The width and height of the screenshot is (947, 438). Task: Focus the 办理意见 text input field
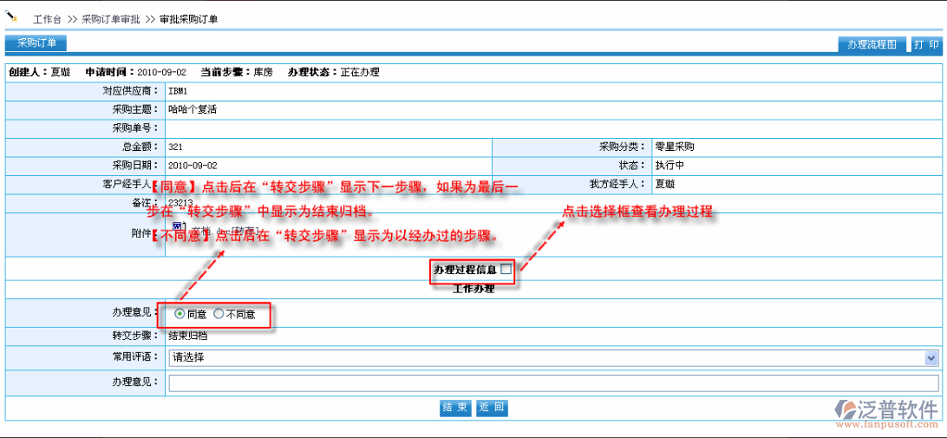[x=554, y=383]
